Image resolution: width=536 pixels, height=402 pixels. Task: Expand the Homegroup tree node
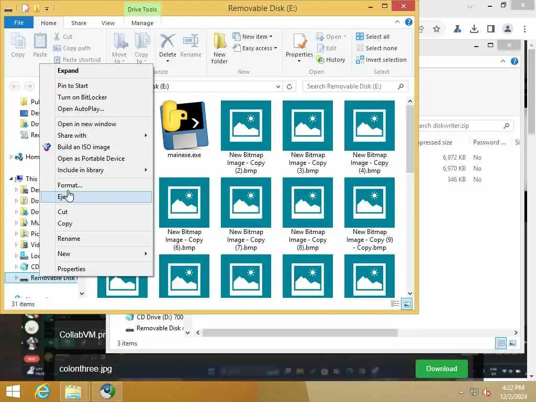click(x=11, y=157)
